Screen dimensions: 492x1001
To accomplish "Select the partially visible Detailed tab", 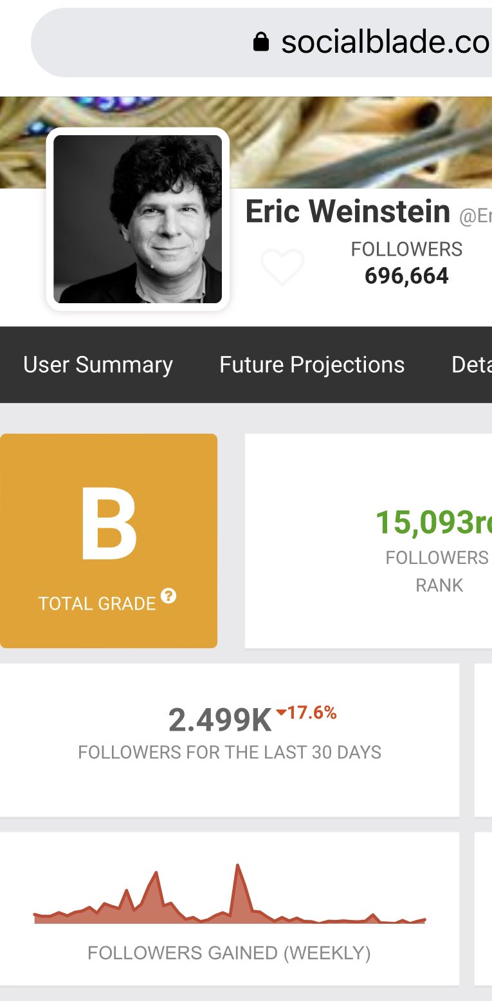I will [471, 364].
